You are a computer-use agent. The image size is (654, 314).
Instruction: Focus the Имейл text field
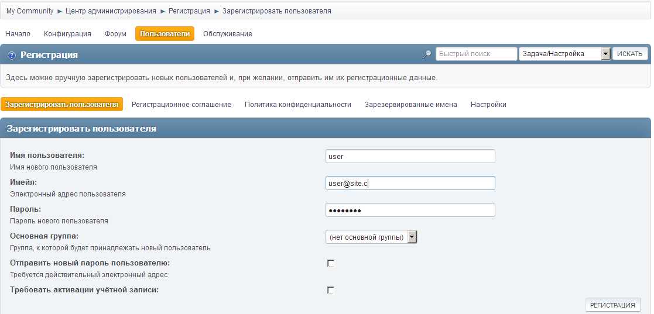(410, 183)
